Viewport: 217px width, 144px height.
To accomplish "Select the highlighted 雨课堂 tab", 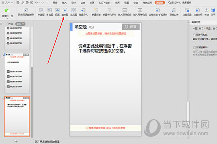I will pos(160,2).
